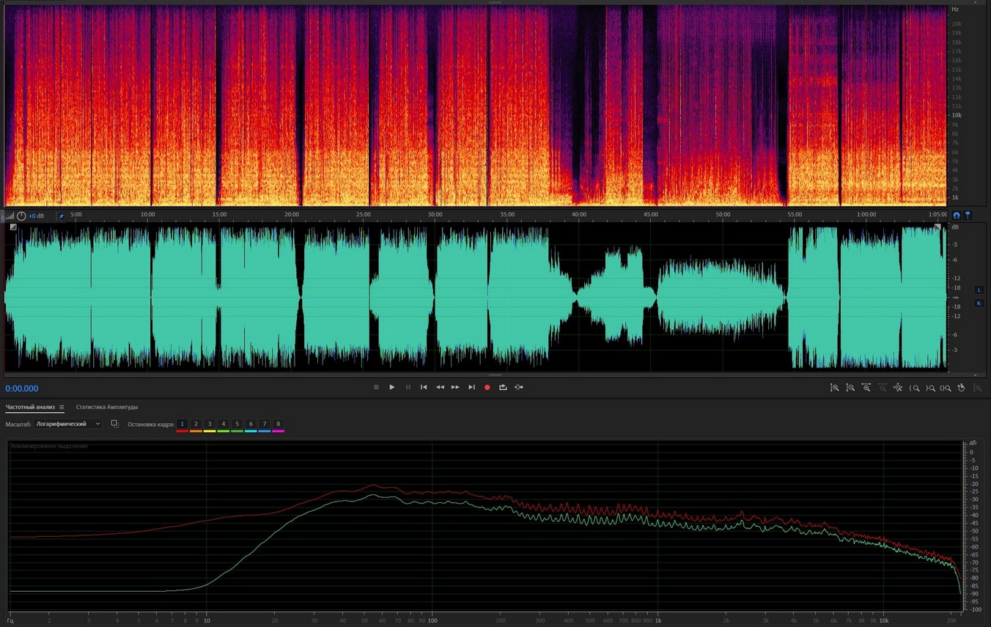Select the Частотный анализ tab

[30, 407]
